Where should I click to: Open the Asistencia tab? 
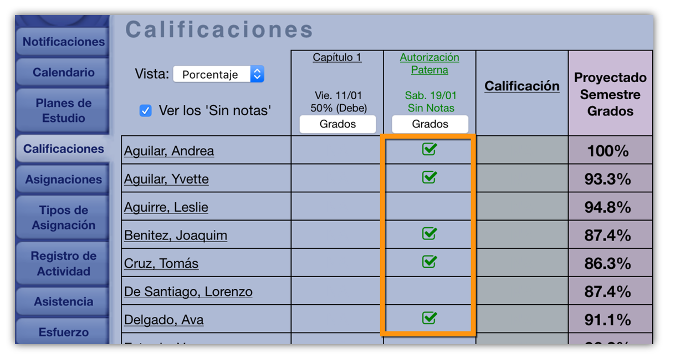[63, 302]
